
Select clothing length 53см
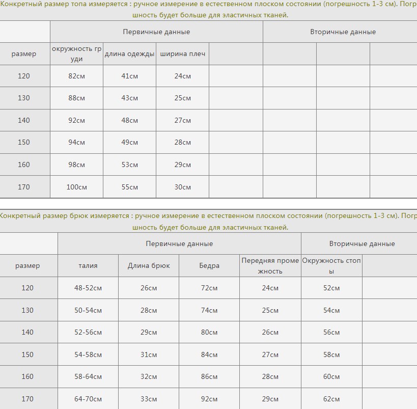(129, 165)
